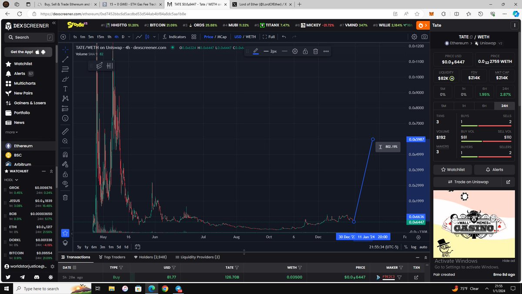Click the Full screen chart button

(269, 37)
